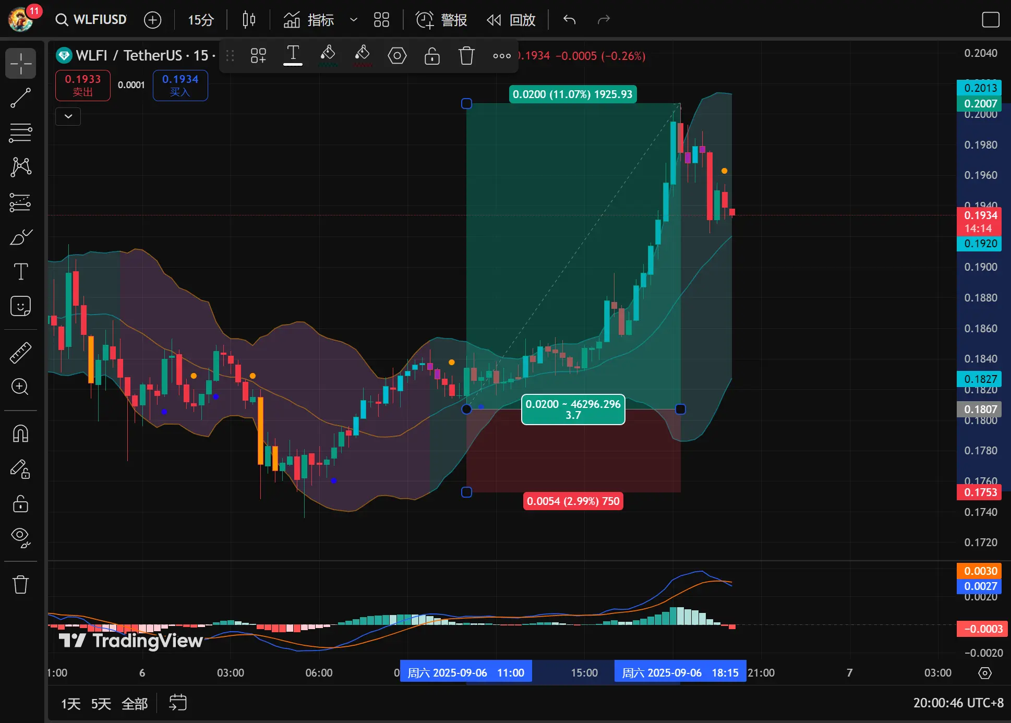The height and width of the screenshot is (723, 1011).
Task: Collapse the indicator legend chevron
Action: click(68, 116)
